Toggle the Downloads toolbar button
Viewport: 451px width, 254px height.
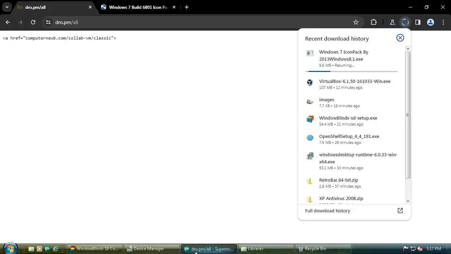(405, 22)
